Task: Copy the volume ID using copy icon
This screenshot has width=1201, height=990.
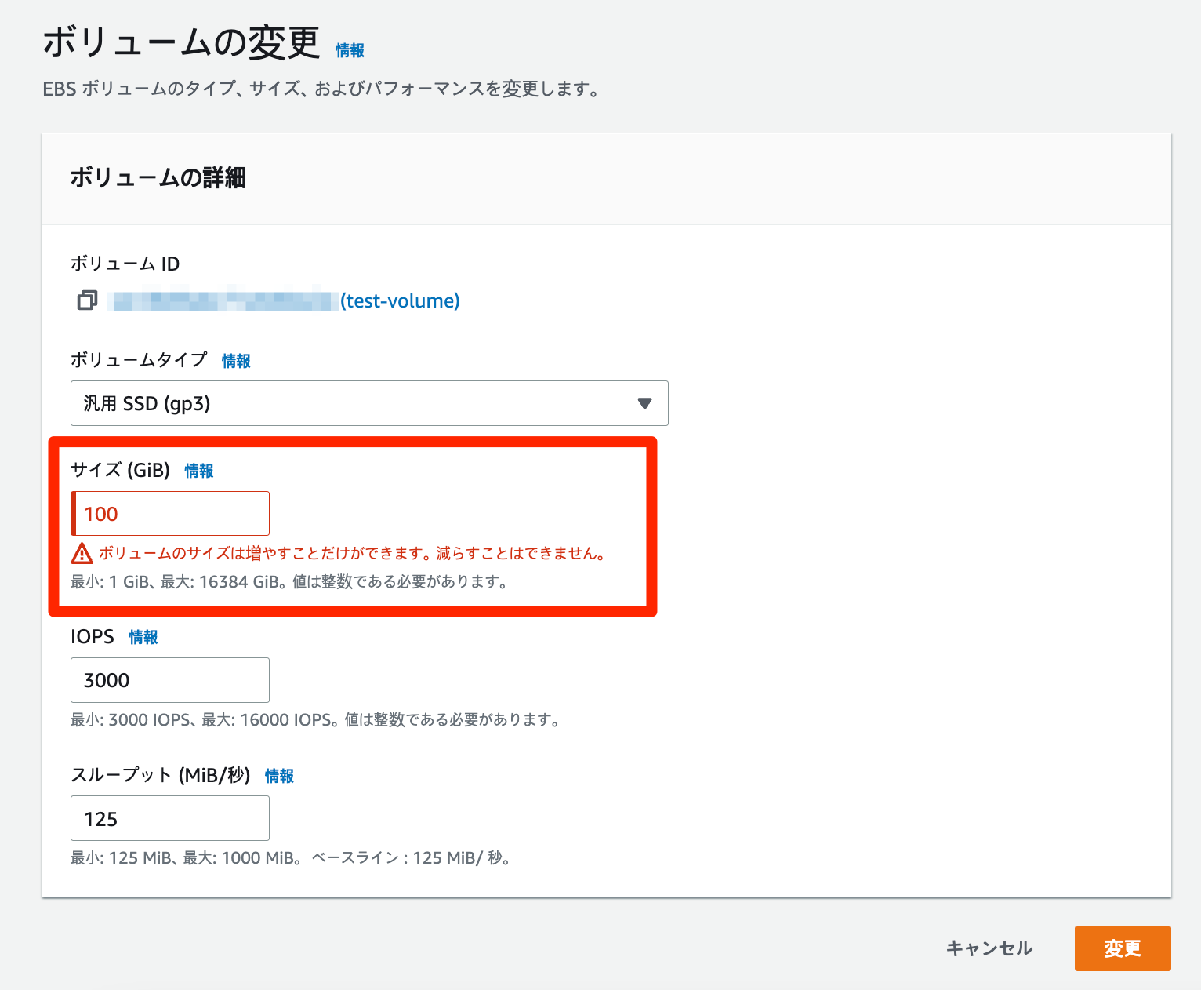Action: pyautogui.click(x=87, y=300)
